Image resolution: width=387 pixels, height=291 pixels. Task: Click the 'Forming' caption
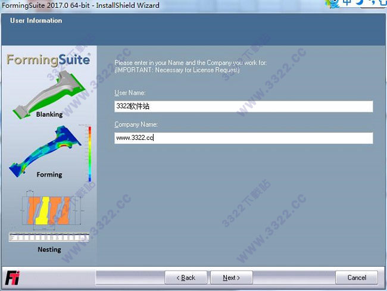pyautogui.click(x=49, y=174)
